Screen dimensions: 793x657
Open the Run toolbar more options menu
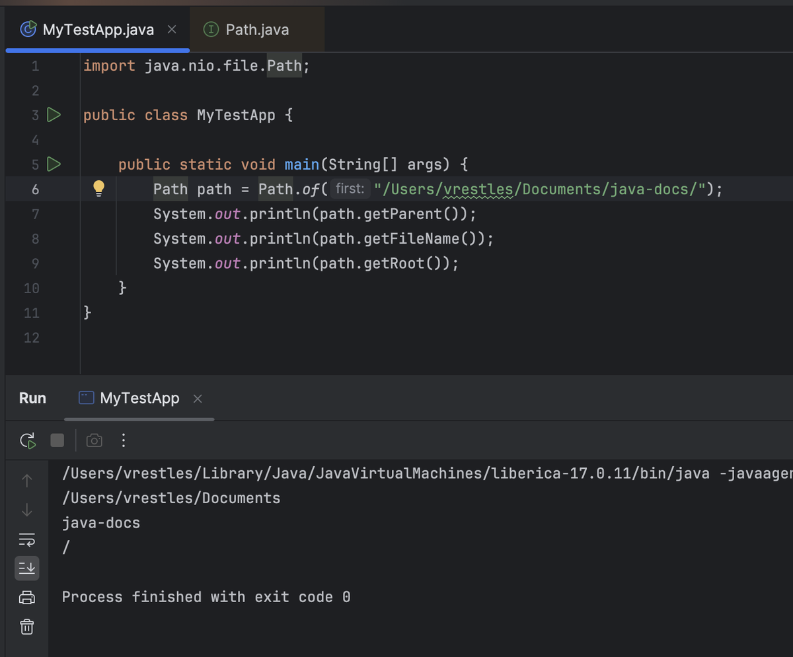(x=124, y=440)
